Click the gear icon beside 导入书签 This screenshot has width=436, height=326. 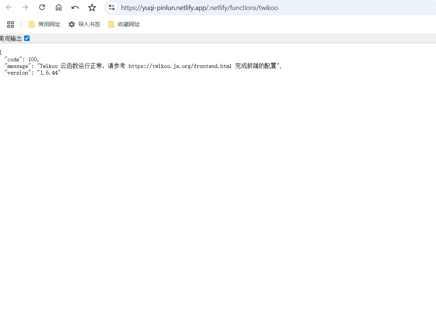72,24
